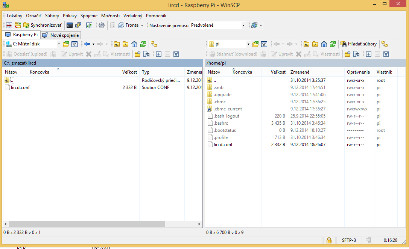The height and width of the screenshot is (249, 409).
Task: Expand the Fronta dropdown arrow
Action: pos(142,25)
